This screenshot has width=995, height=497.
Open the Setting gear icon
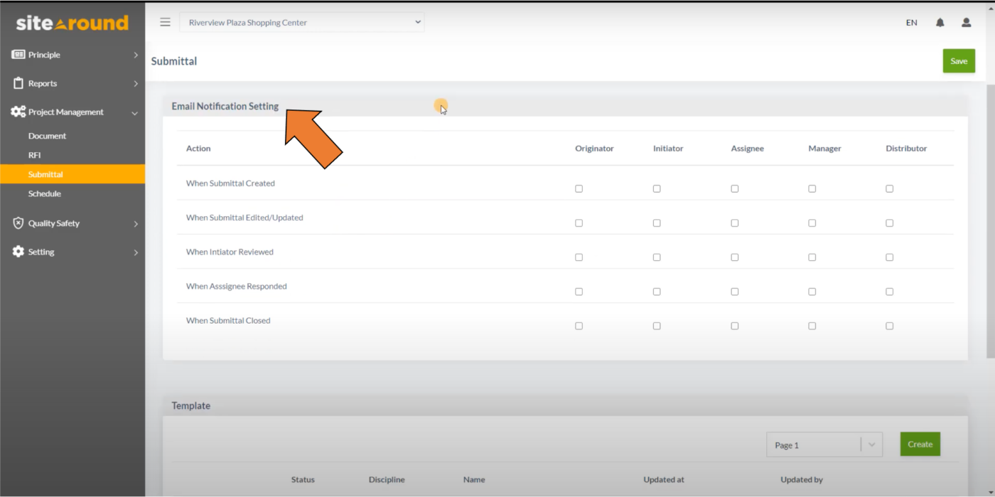coord(17,252)
